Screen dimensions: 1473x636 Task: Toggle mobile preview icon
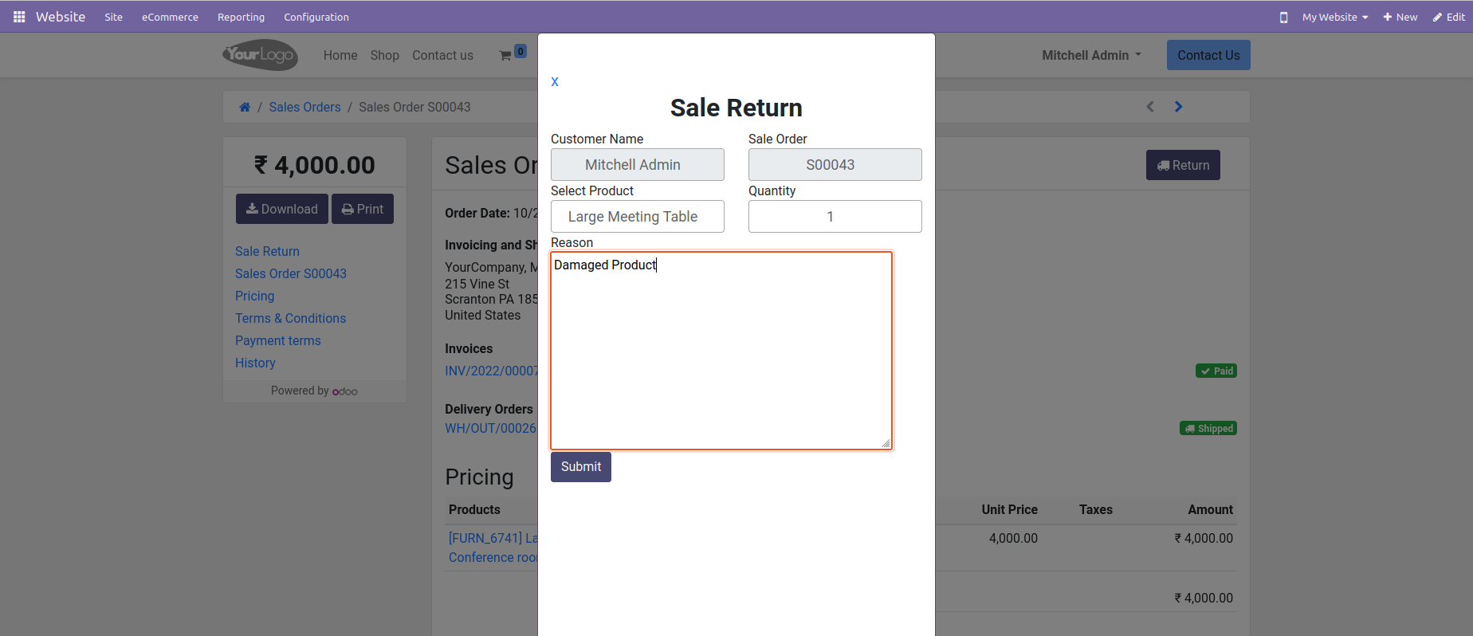[x=1283, y=17]
